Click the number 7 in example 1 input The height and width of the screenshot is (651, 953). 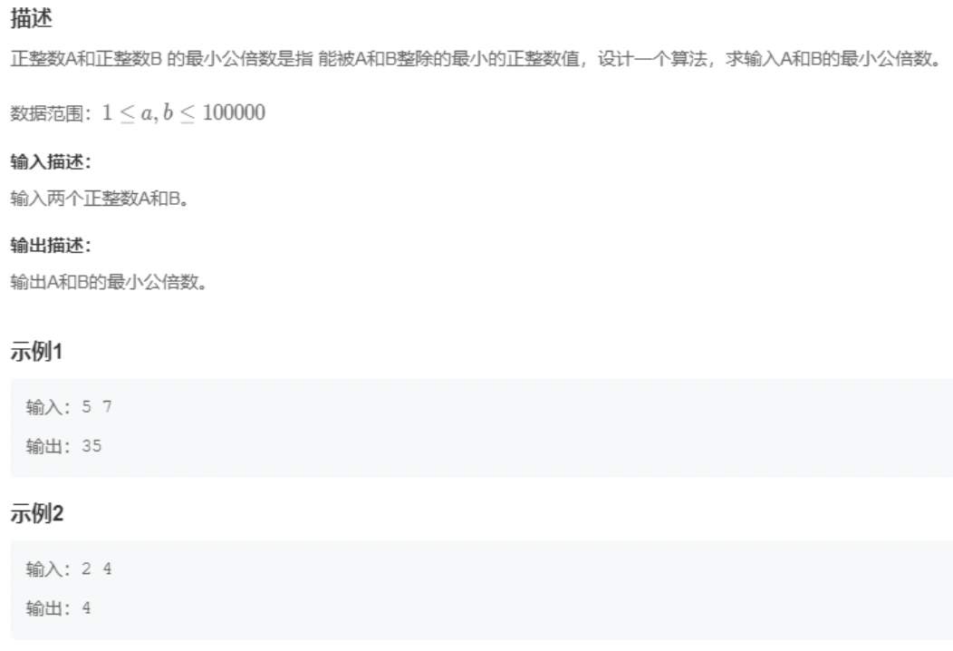[108, 406]
